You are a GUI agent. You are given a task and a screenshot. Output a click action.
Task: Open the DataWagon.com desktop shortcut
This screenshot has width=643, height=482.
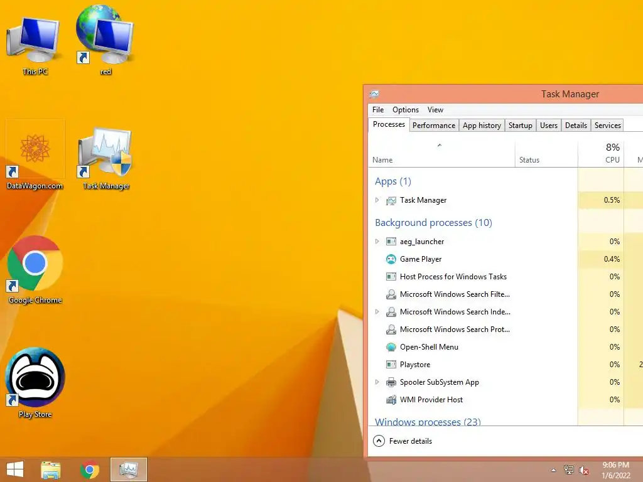35,156
